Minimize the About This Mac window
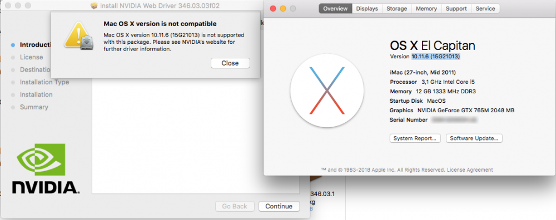The width and height of the screenshot is (556, 220). pos(282,8)
